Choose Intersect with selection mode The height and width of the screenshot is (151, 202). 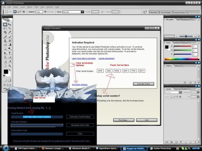[x=24, y=12]
